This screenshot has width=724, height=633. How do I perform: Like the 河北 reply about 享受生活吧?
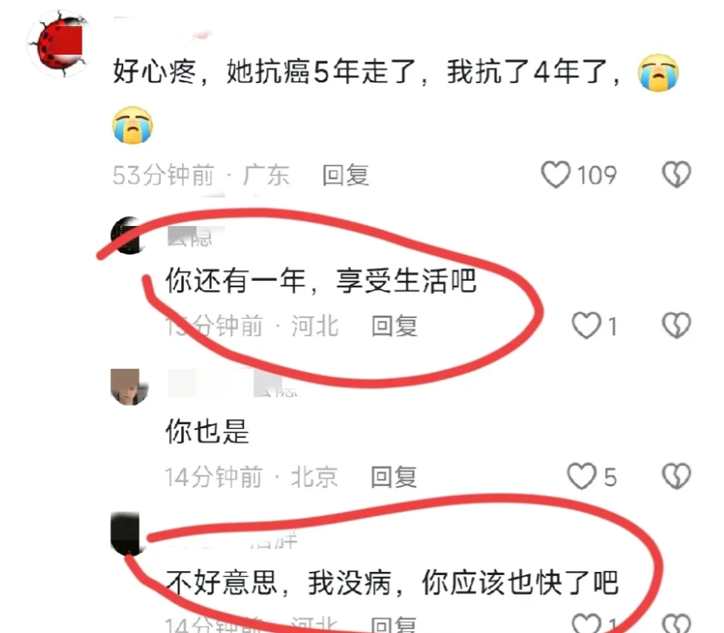point(586,325)
